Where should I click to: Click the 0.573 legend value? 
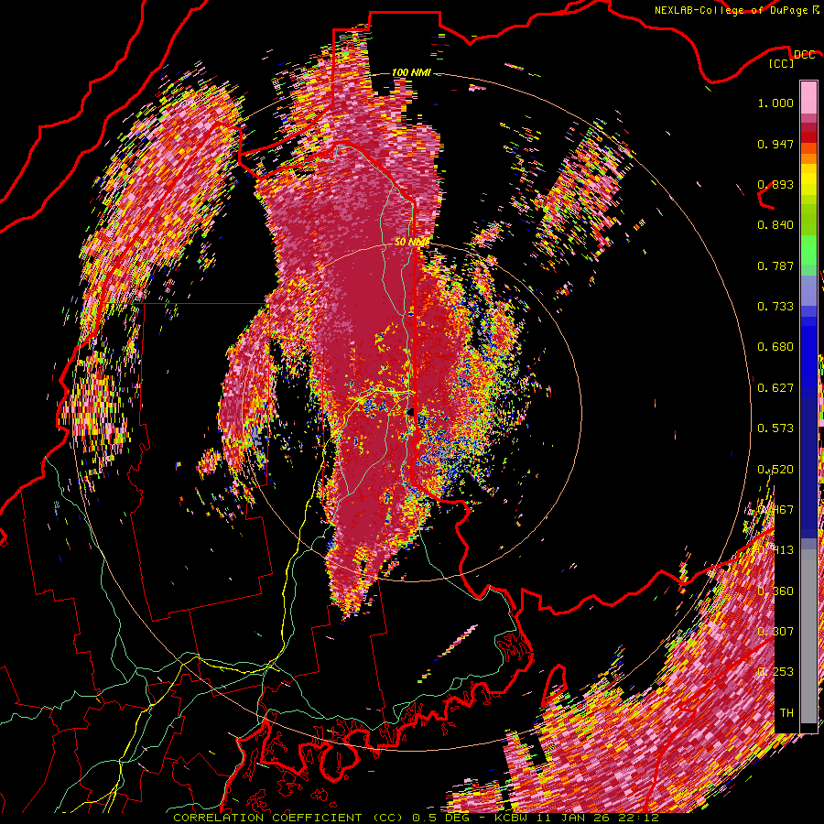click(775, 428)
